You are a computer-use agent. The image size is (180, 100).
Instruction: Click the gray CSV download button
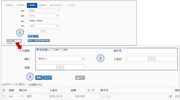[x=80, y=78]
